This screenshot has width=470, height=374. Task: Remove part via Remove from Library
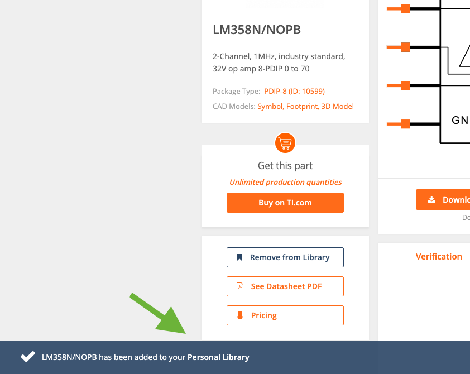pyautogui.click(x=285, y=257)
